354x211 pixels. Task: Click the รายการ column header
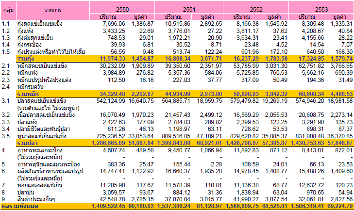pos(52,9)
